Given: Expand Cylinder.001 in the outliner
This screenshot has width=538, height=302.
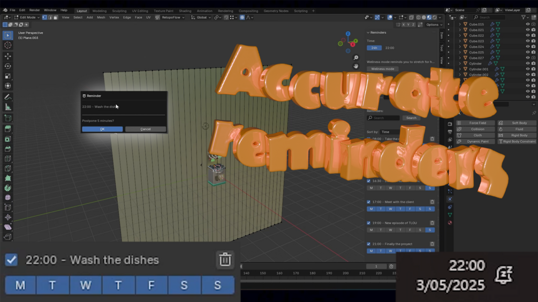Looking at the screenshot, I should click(x=460, y=69).
